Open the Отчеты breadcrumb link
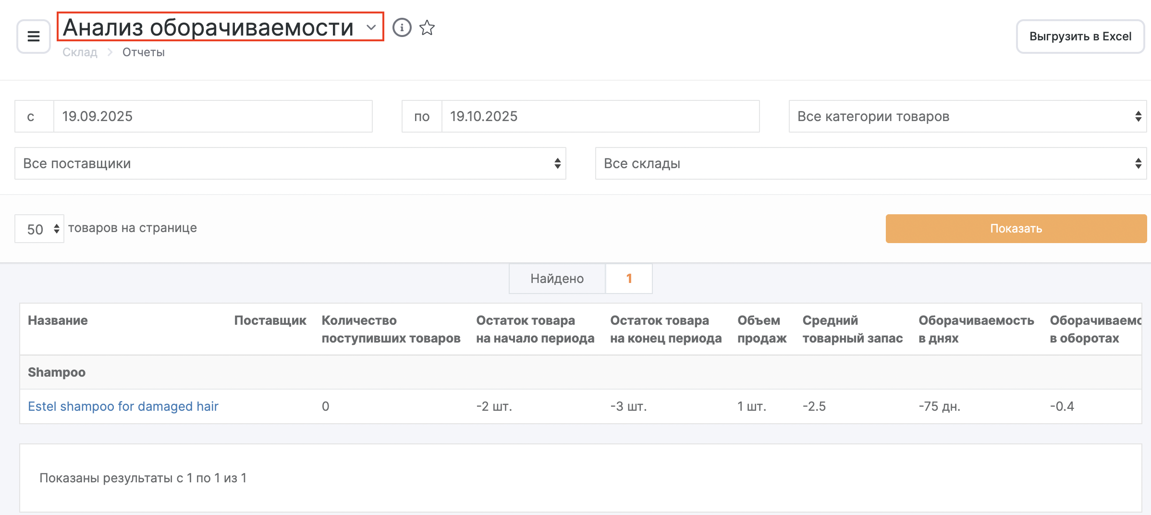 pyautogui.click(x=143, y=52)
